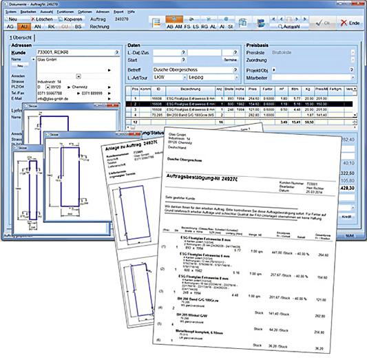
Task: Click the AB toolbar label
Action: [x=170, y=27]
